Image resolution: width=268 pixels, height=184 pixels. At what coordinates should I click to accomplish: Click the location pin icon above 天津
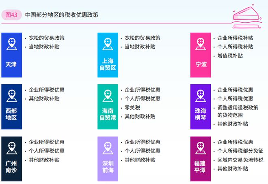pos(12,44)
